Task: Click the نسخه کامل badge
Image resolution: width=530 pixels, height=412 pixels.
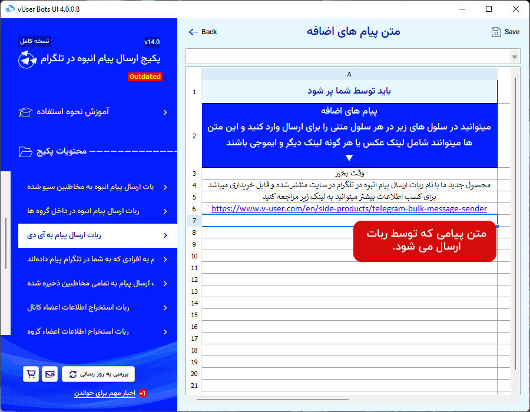Action: [x=35, y=41]
